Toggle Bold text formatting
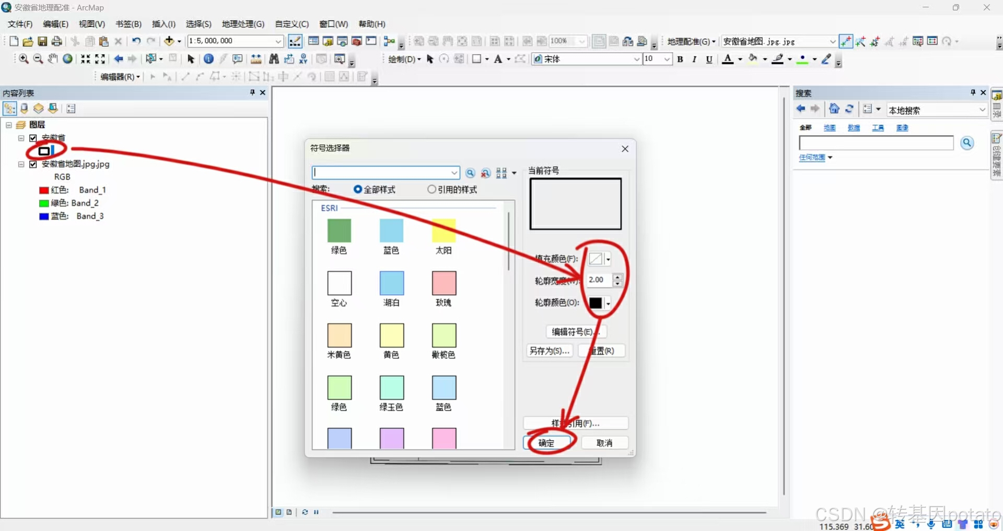 [x=680, y=59]
